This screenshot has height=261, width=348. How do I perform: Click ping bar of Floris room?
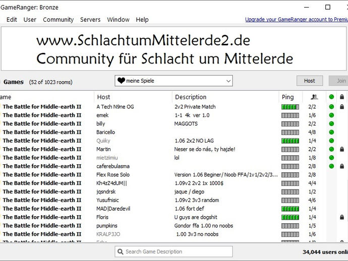click(x=290, y=217)
